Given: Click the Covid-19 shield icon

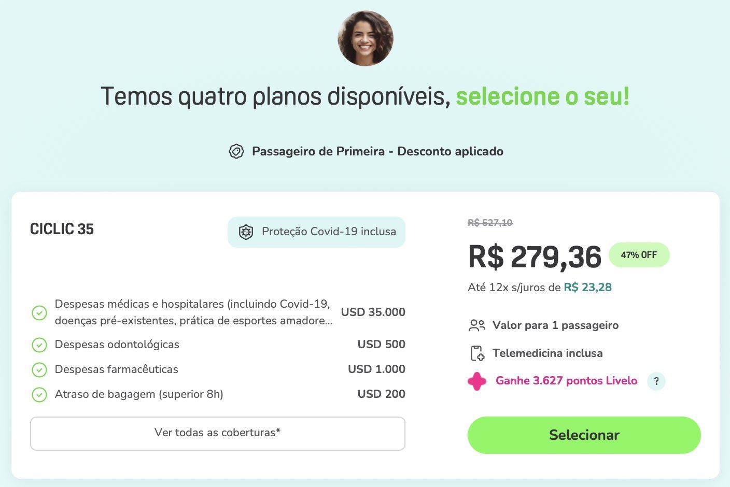Looking at the screenshot, I should pyautogui.click(x=246, y=232).
